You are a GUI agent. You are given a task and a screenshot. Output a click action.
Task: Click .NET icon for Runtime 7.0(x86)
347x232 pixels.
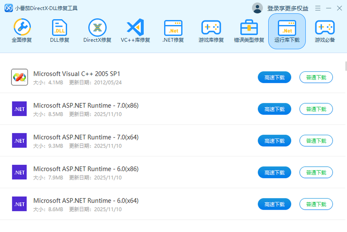tap(19, 109)
